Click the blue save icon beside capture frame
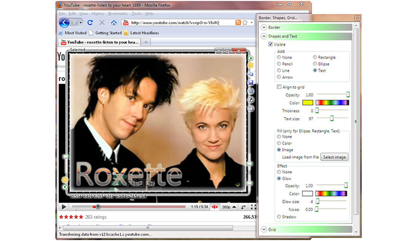 (251, 83)
